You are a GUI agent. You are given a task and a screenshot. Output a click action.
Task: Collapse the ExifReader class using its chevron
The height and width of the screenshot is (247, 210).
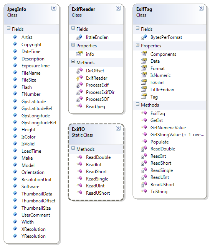[118, 8]
